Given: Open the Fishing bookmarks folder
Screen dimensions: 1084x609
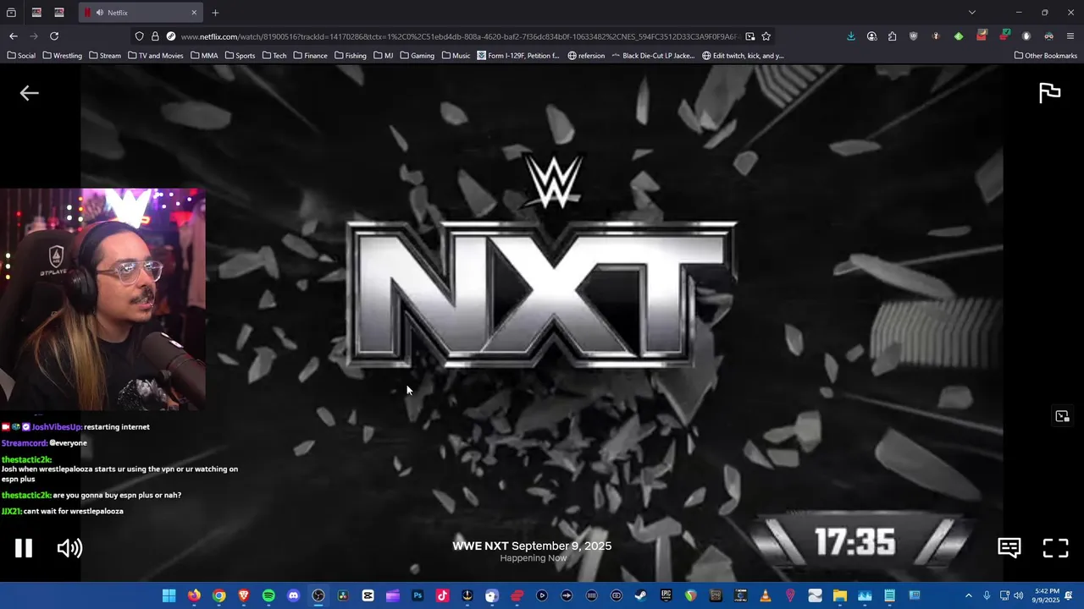Looking at the screenshot, I should click(x=351, y=56).
